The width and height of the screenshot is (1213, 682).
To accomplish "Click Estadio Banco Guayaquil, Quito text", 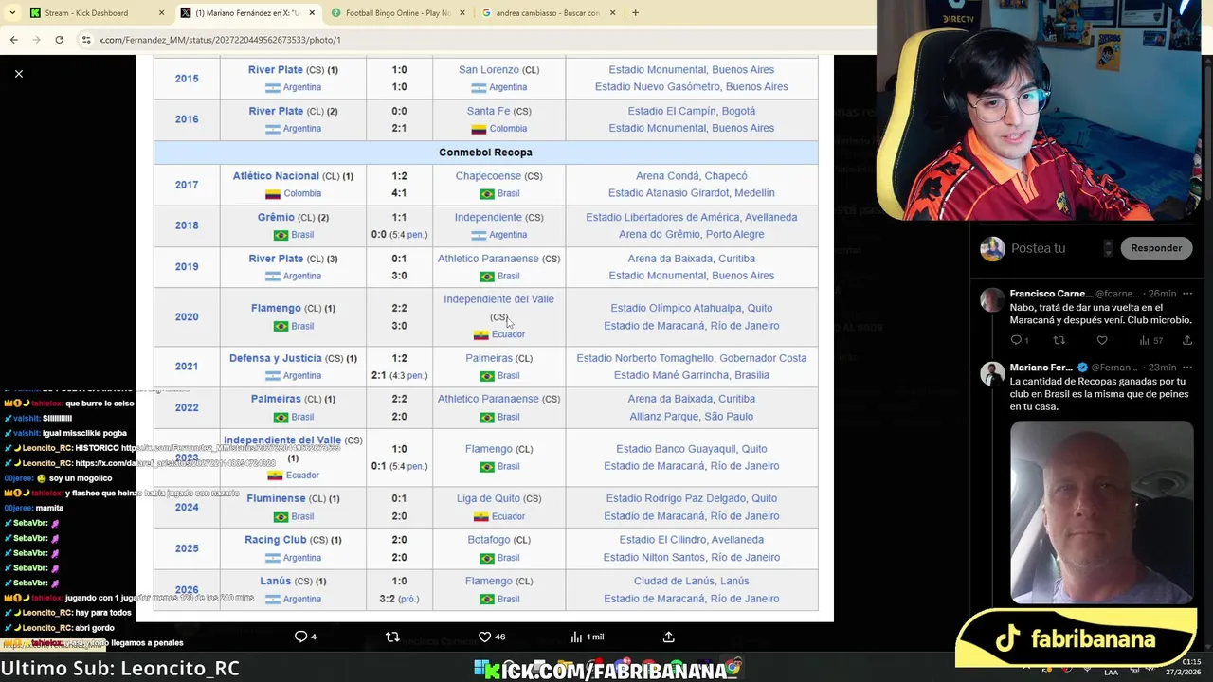I will coord(691,449).
